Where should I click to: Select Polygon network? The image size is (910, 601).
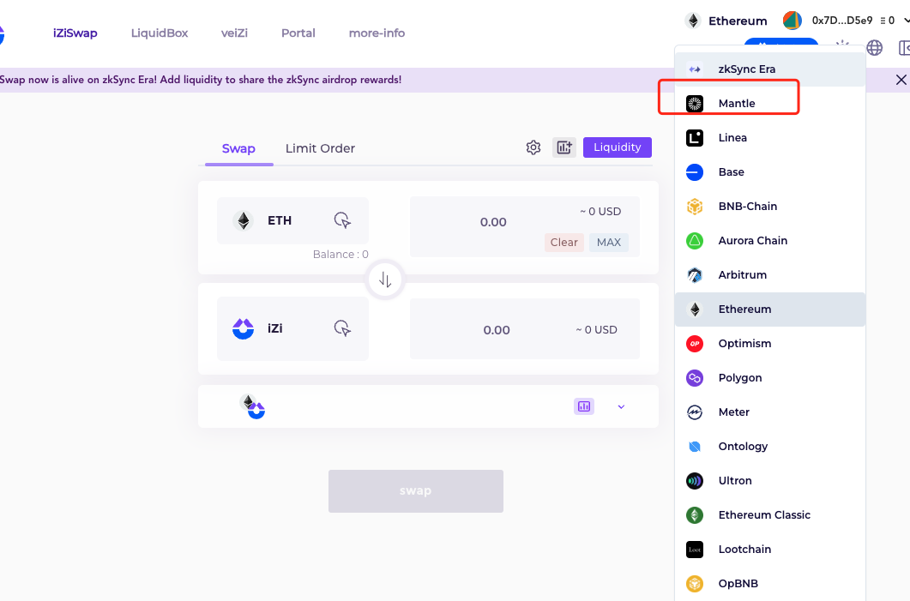[769, 377]
